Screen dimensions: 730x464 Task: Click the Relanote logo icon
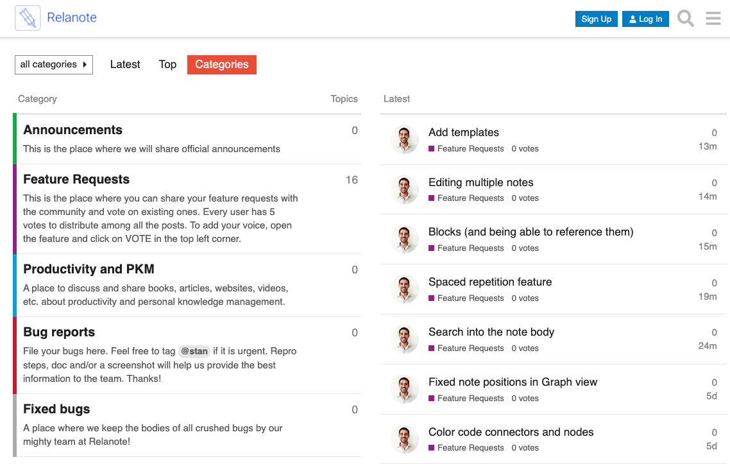(x=28, y=18)
